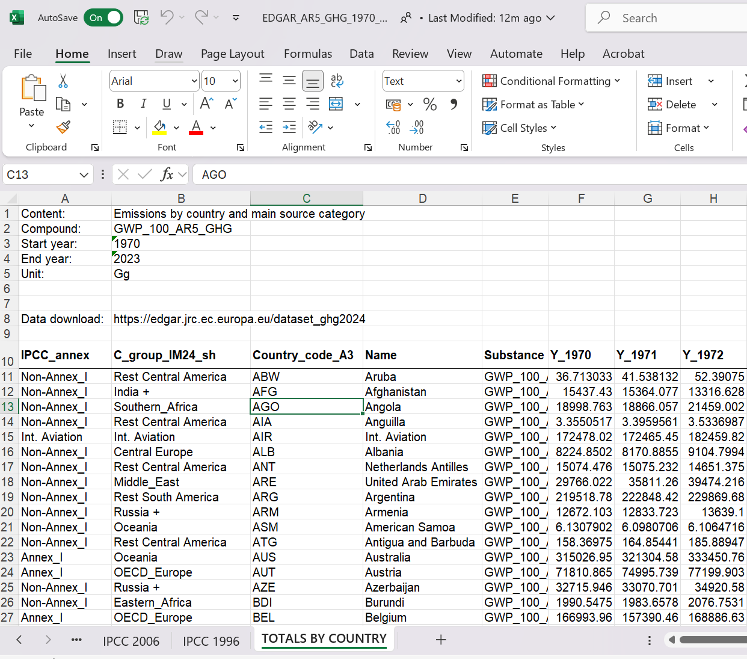Viewport: 747px width, 659px height.
Task: Click the Decrease Indent alignment control
Action: pyautogui.click(x=266, y=127)
